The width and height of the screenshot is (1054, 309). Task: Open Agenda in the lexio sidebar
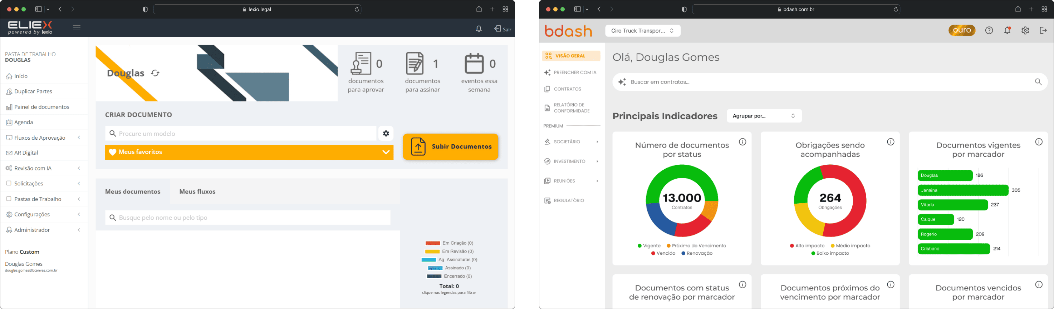[x=20, y=122]
